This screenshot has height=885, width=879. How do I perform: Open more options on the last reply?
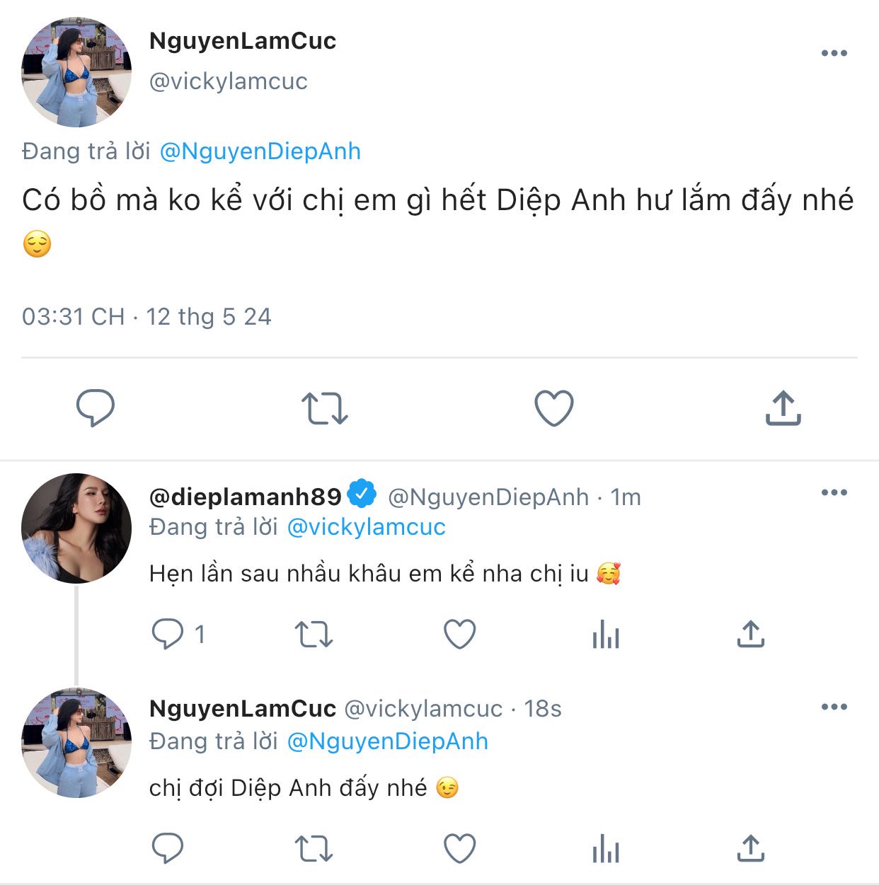[x=834, y=707]
